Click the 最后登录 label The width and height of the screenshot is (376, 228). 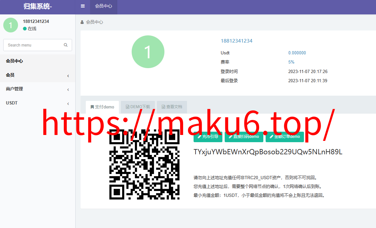pos(229,81)
